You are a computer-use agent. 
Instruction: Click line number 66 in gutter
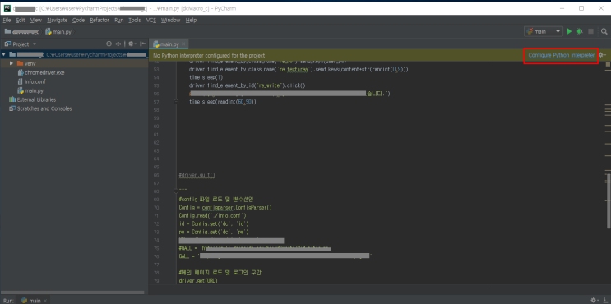156,175
